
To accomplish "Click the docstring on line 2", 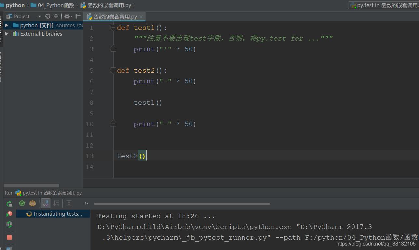I will [233, 38].
